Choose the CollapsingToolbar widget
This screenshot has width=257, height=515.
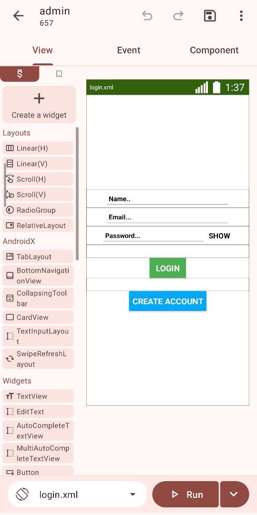(x=38, y=298)
